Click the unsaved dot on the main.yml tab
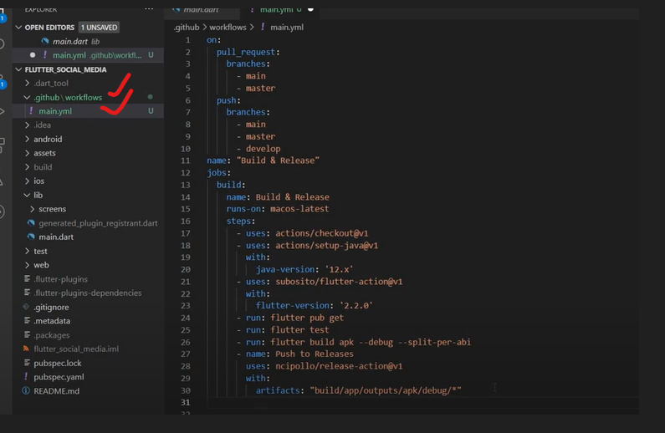Screen dimensions: 665x433 [x=310, y=9]
